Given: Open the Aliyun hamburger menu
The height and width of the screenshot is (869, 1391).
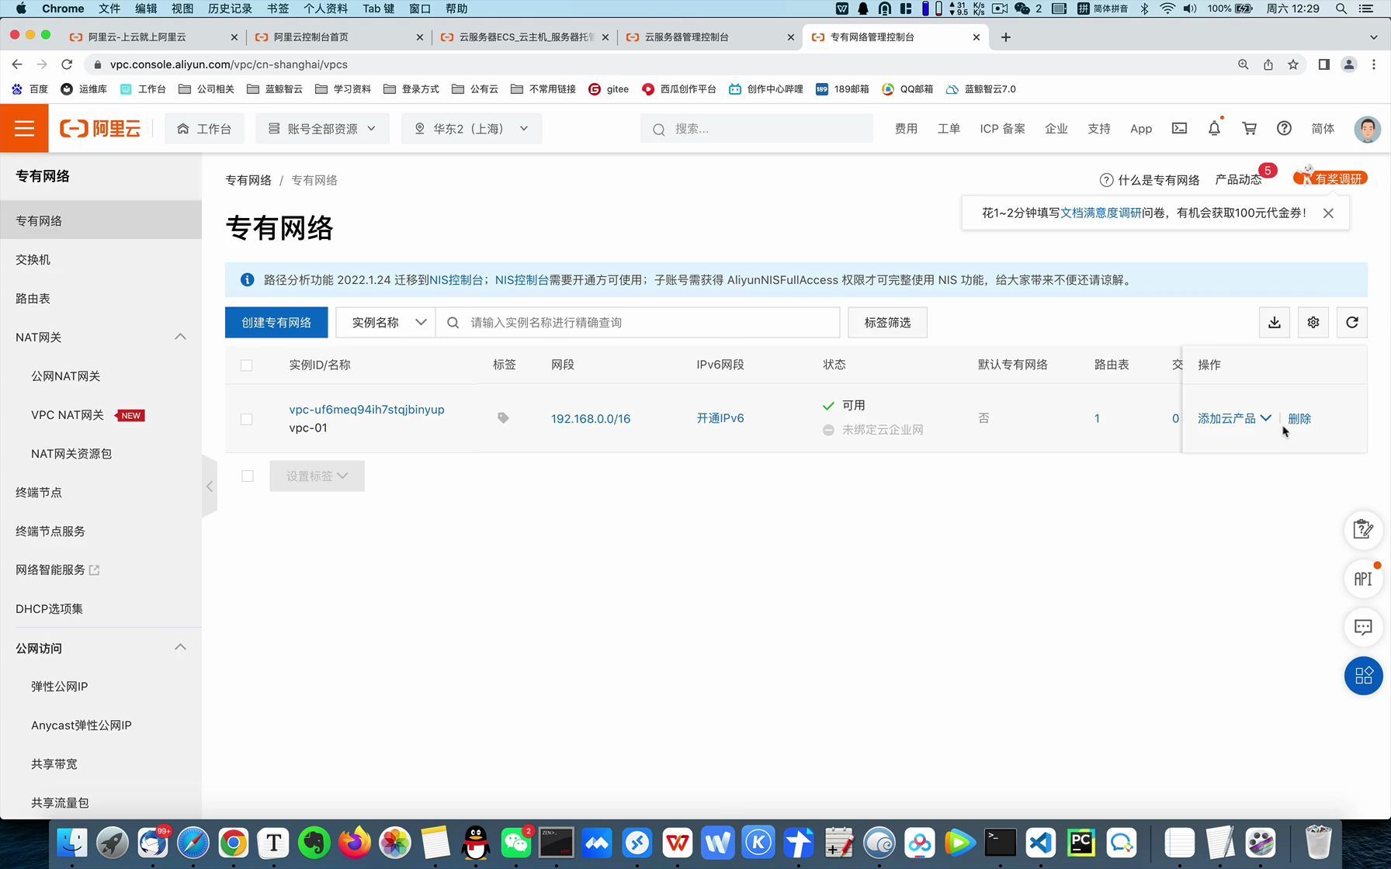Looking at the screenshot, I should pos(24,129).
